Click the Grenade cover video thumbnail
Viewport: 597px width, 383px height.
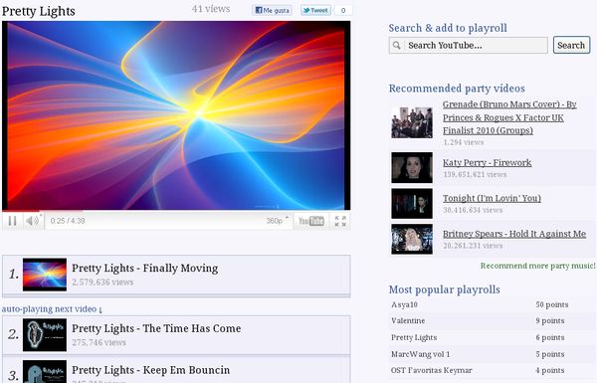pyautogui.click(x=412, y=122)
